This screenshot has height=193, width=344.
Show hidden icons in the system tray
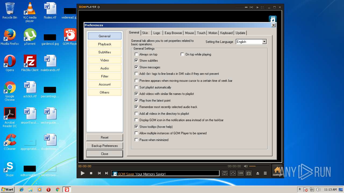(300, 190)
